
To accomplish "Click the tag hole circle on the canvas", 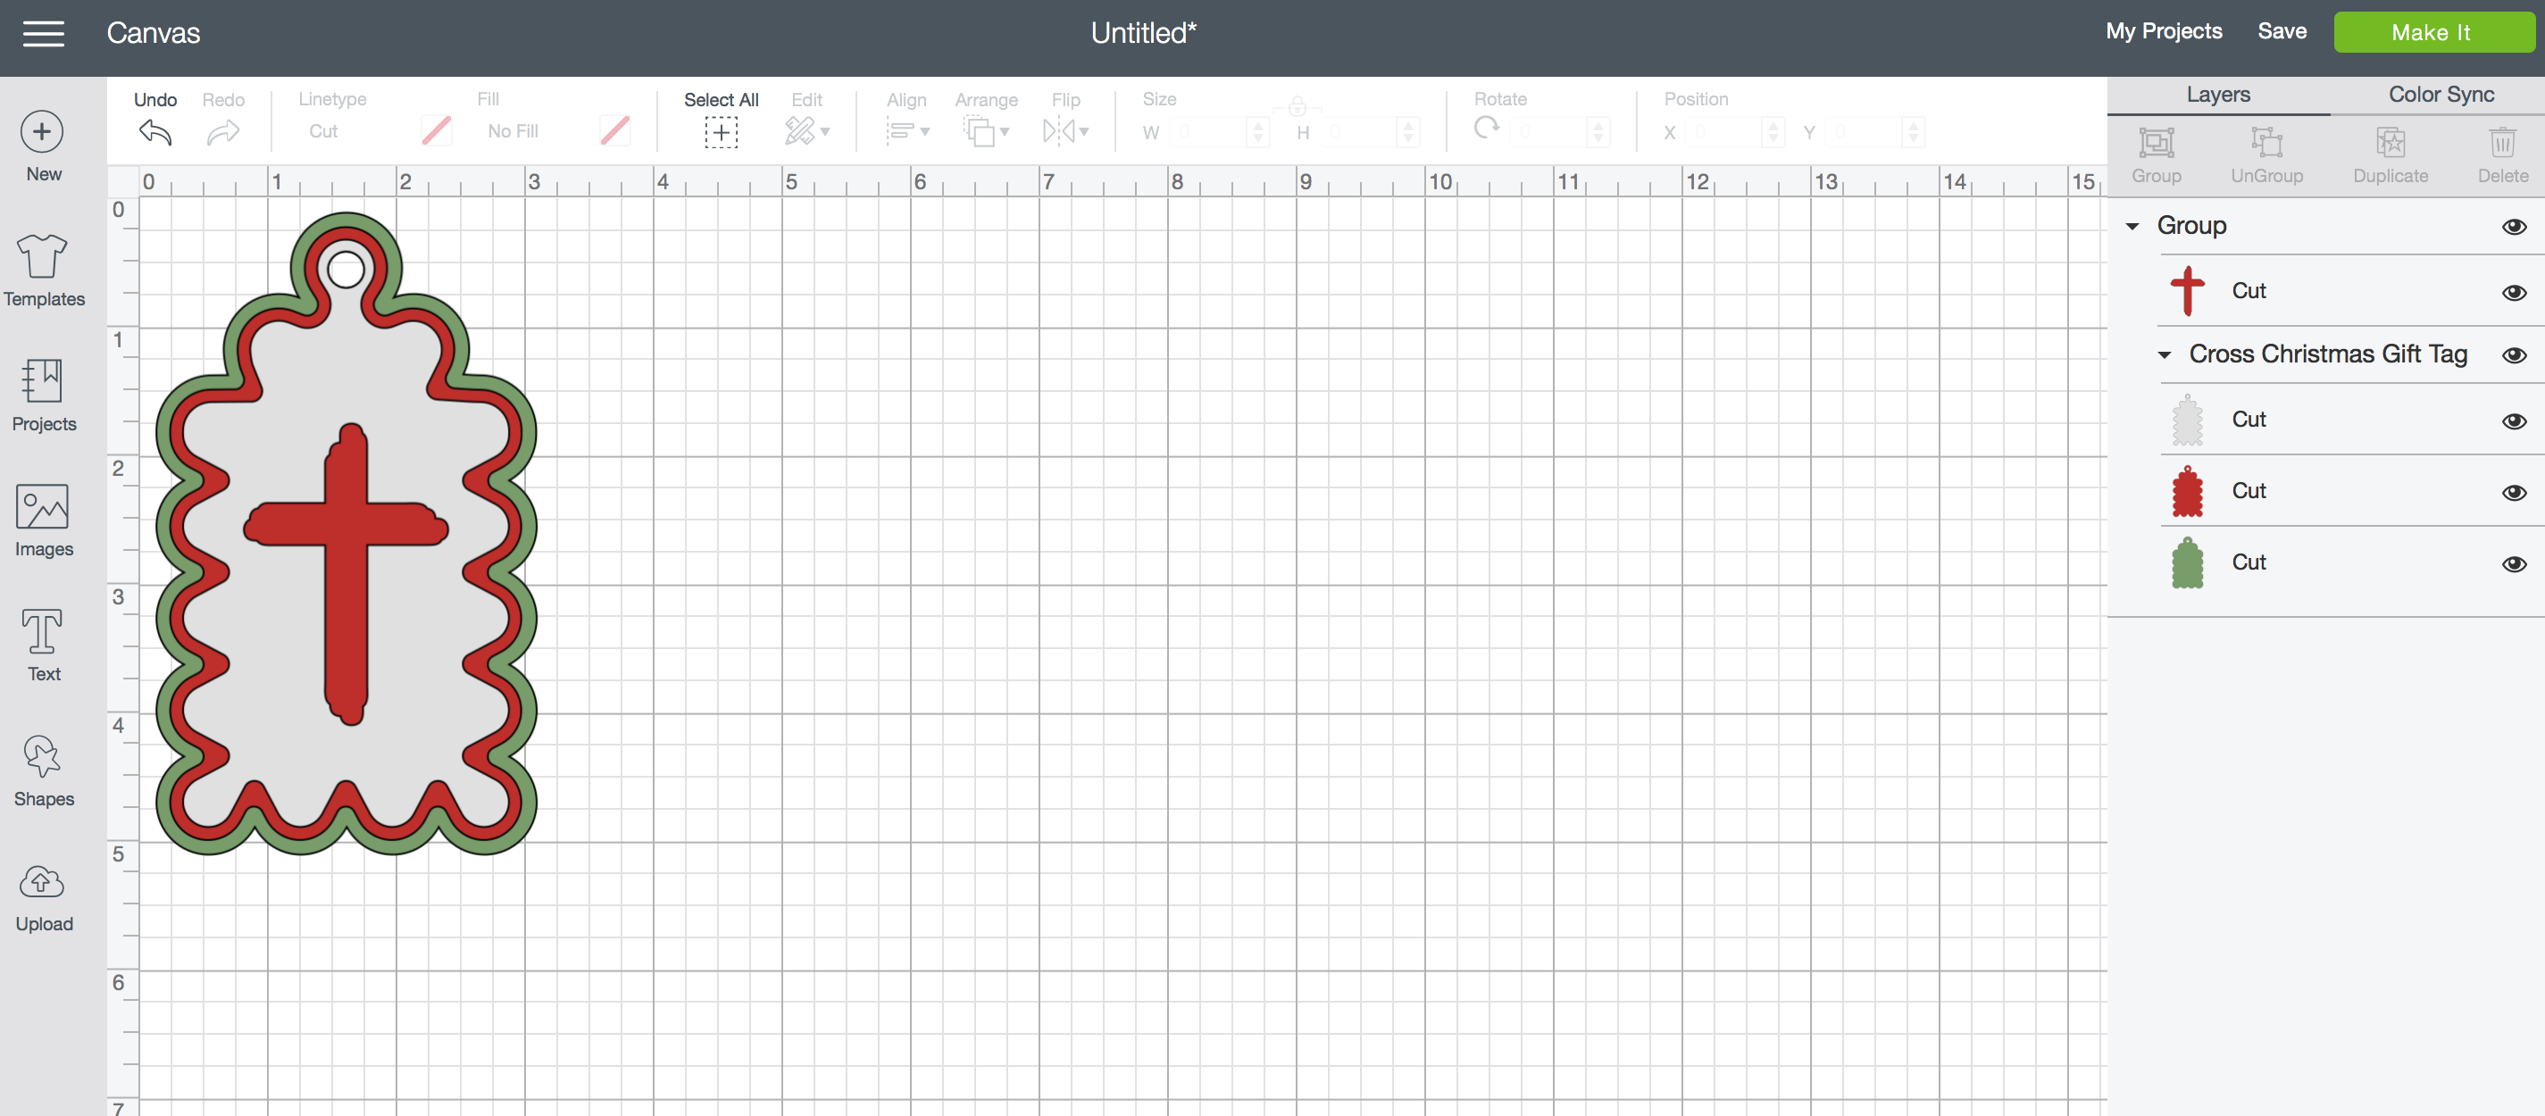I will pyautogui.click(x=346, y=269).
